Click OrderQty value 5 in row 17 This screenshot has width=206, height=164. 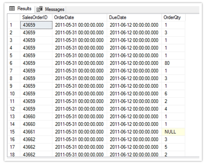173,147
